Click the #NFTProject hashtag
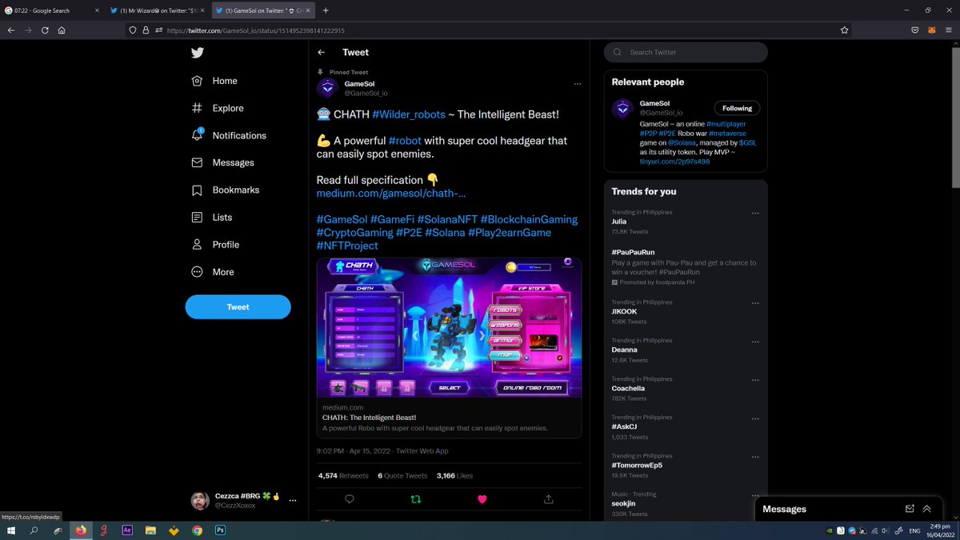The width and height of the screenshot is (960, 540). point(347,246)
